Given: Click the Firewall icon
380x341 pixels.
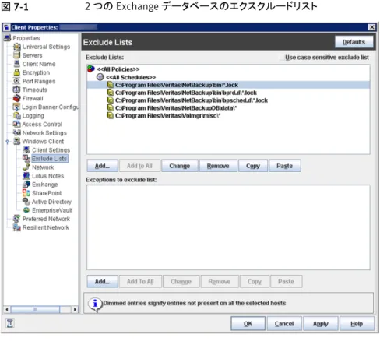Looking at the screenshot, I should click(17, 98).
